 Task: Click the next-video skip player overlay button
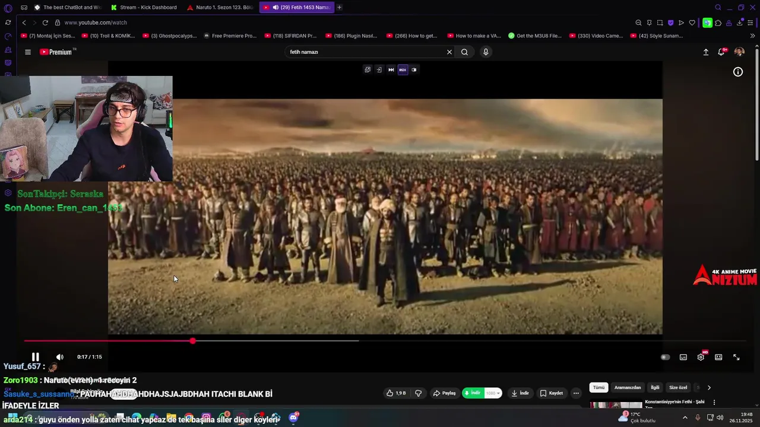coord(391,69)
